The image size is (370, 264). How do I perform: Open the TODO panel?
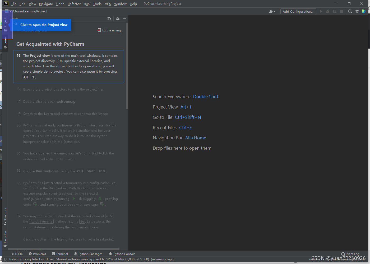[x=17, y=254]
